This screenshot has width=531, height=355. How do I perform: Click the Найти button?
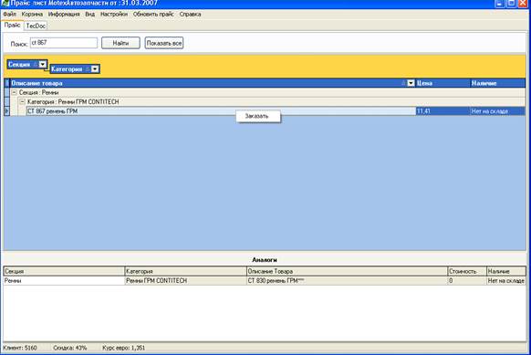(120, 43)
